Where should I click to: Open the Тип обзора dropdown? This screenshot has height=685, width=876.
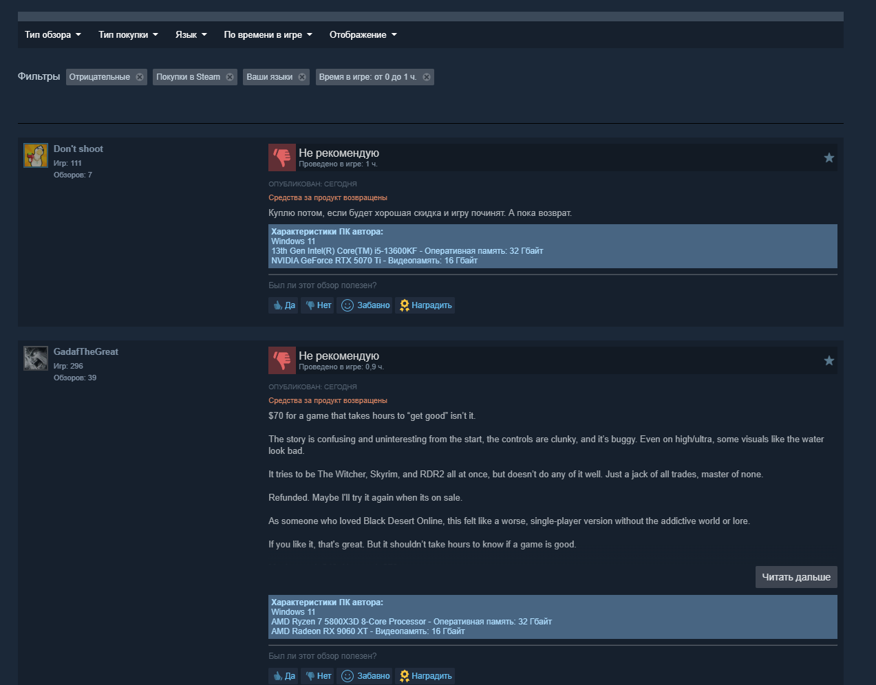tap(53, 35)
